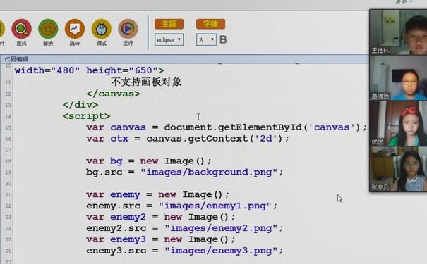Click the video thumbnail of 张非凡

click(398, 169)
